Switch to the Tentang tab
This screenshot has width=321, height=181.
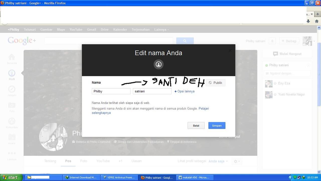(50, 161)
